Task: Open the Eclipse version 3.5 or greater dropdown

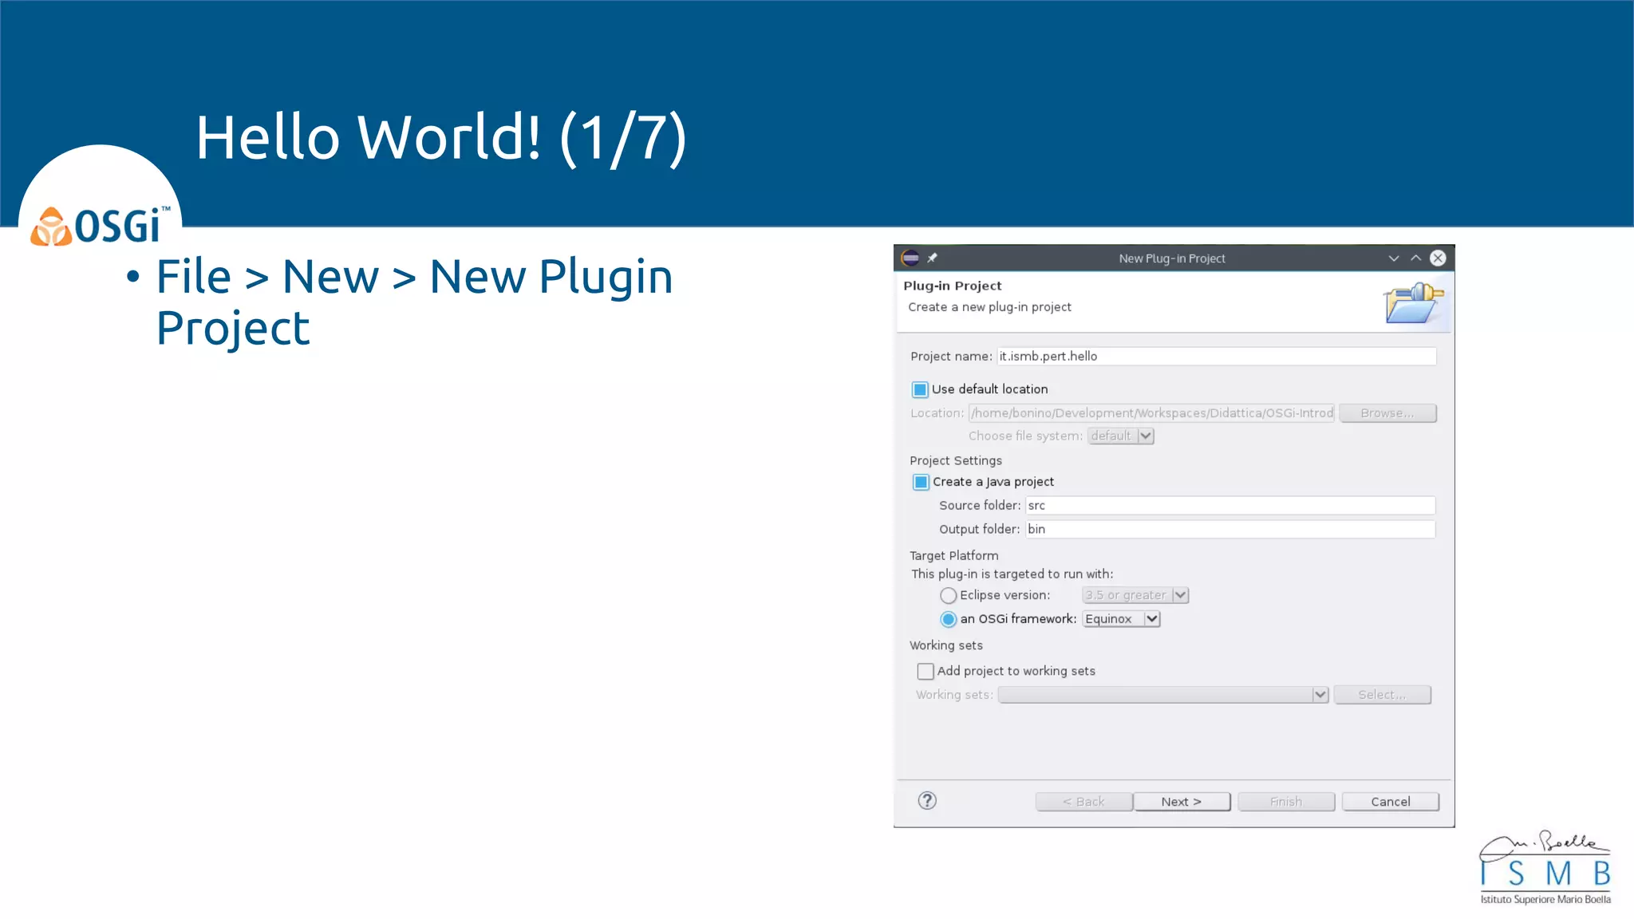Action: [1135, 595]
